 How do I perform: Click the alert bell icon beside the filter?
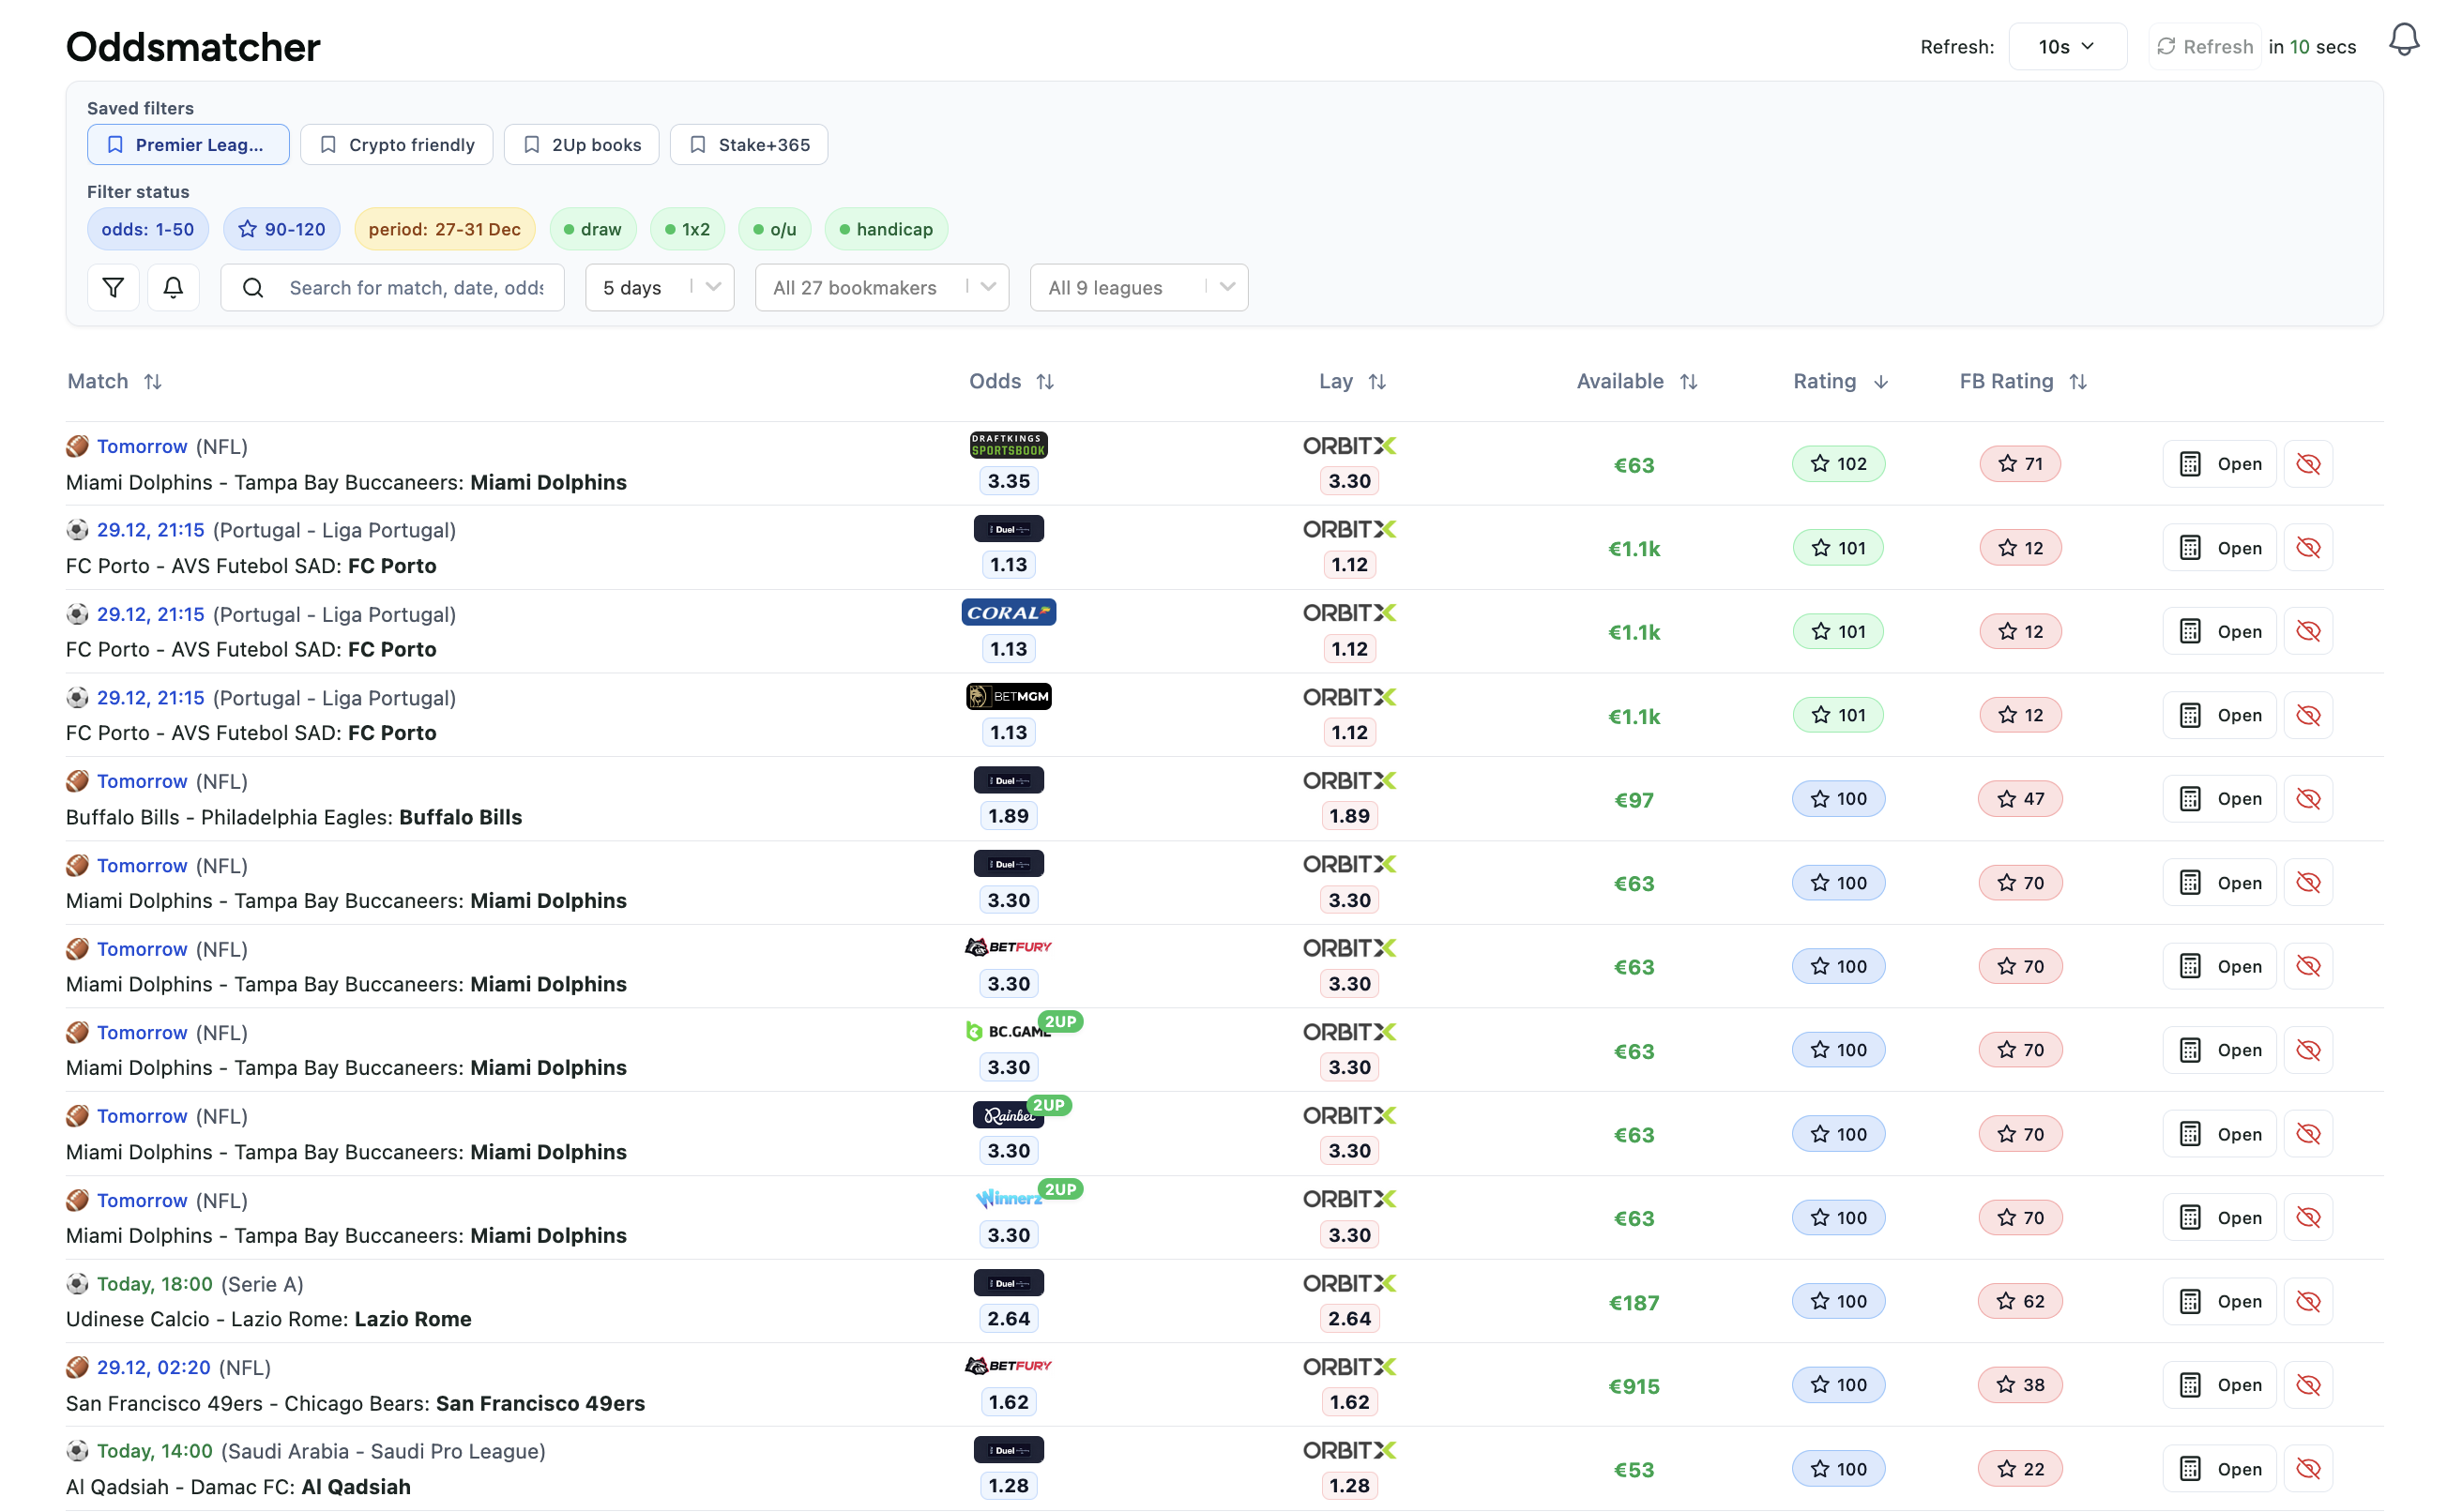click(x=173, y=287)
